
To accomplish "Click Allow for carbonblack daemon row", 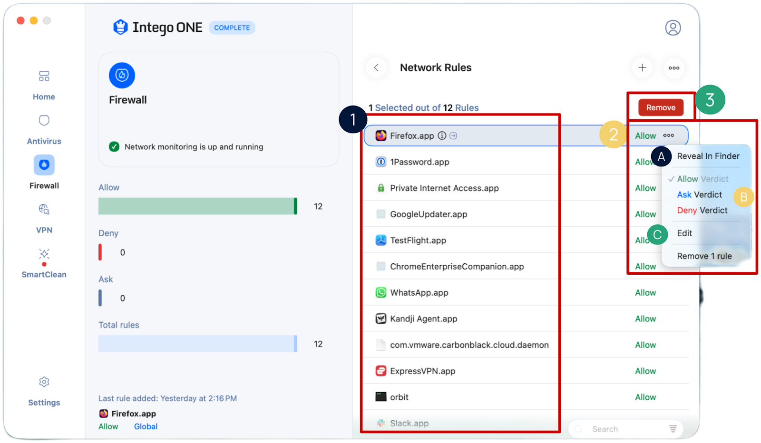I will [645, 345].
